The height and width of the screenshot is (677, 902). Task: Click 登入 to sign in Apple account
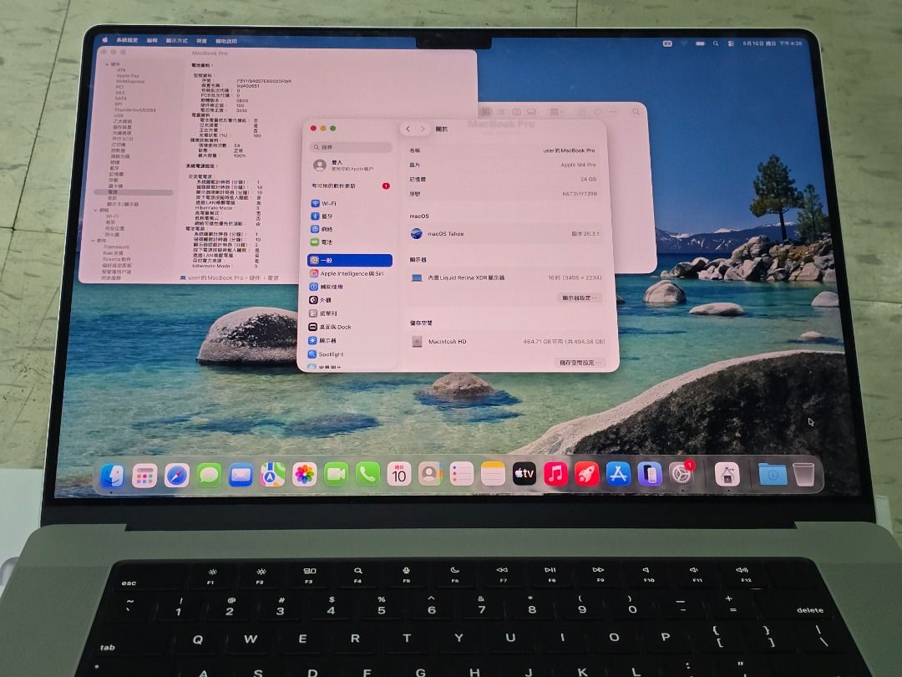pyautogui.click(x=344, y=165)
